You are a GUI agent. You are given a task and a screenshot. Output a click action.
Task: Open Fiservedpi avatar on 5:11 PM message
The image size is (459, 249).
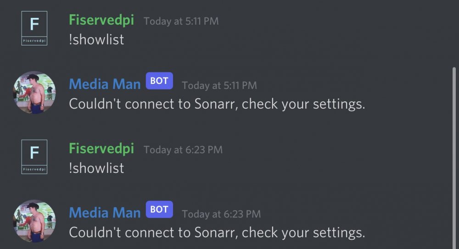pyautogui.click(x=34, y=28)
